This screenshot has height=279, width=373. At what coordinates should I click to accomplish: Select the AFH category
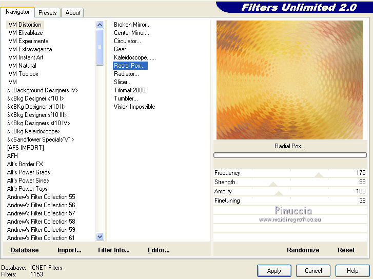[12, 156]
